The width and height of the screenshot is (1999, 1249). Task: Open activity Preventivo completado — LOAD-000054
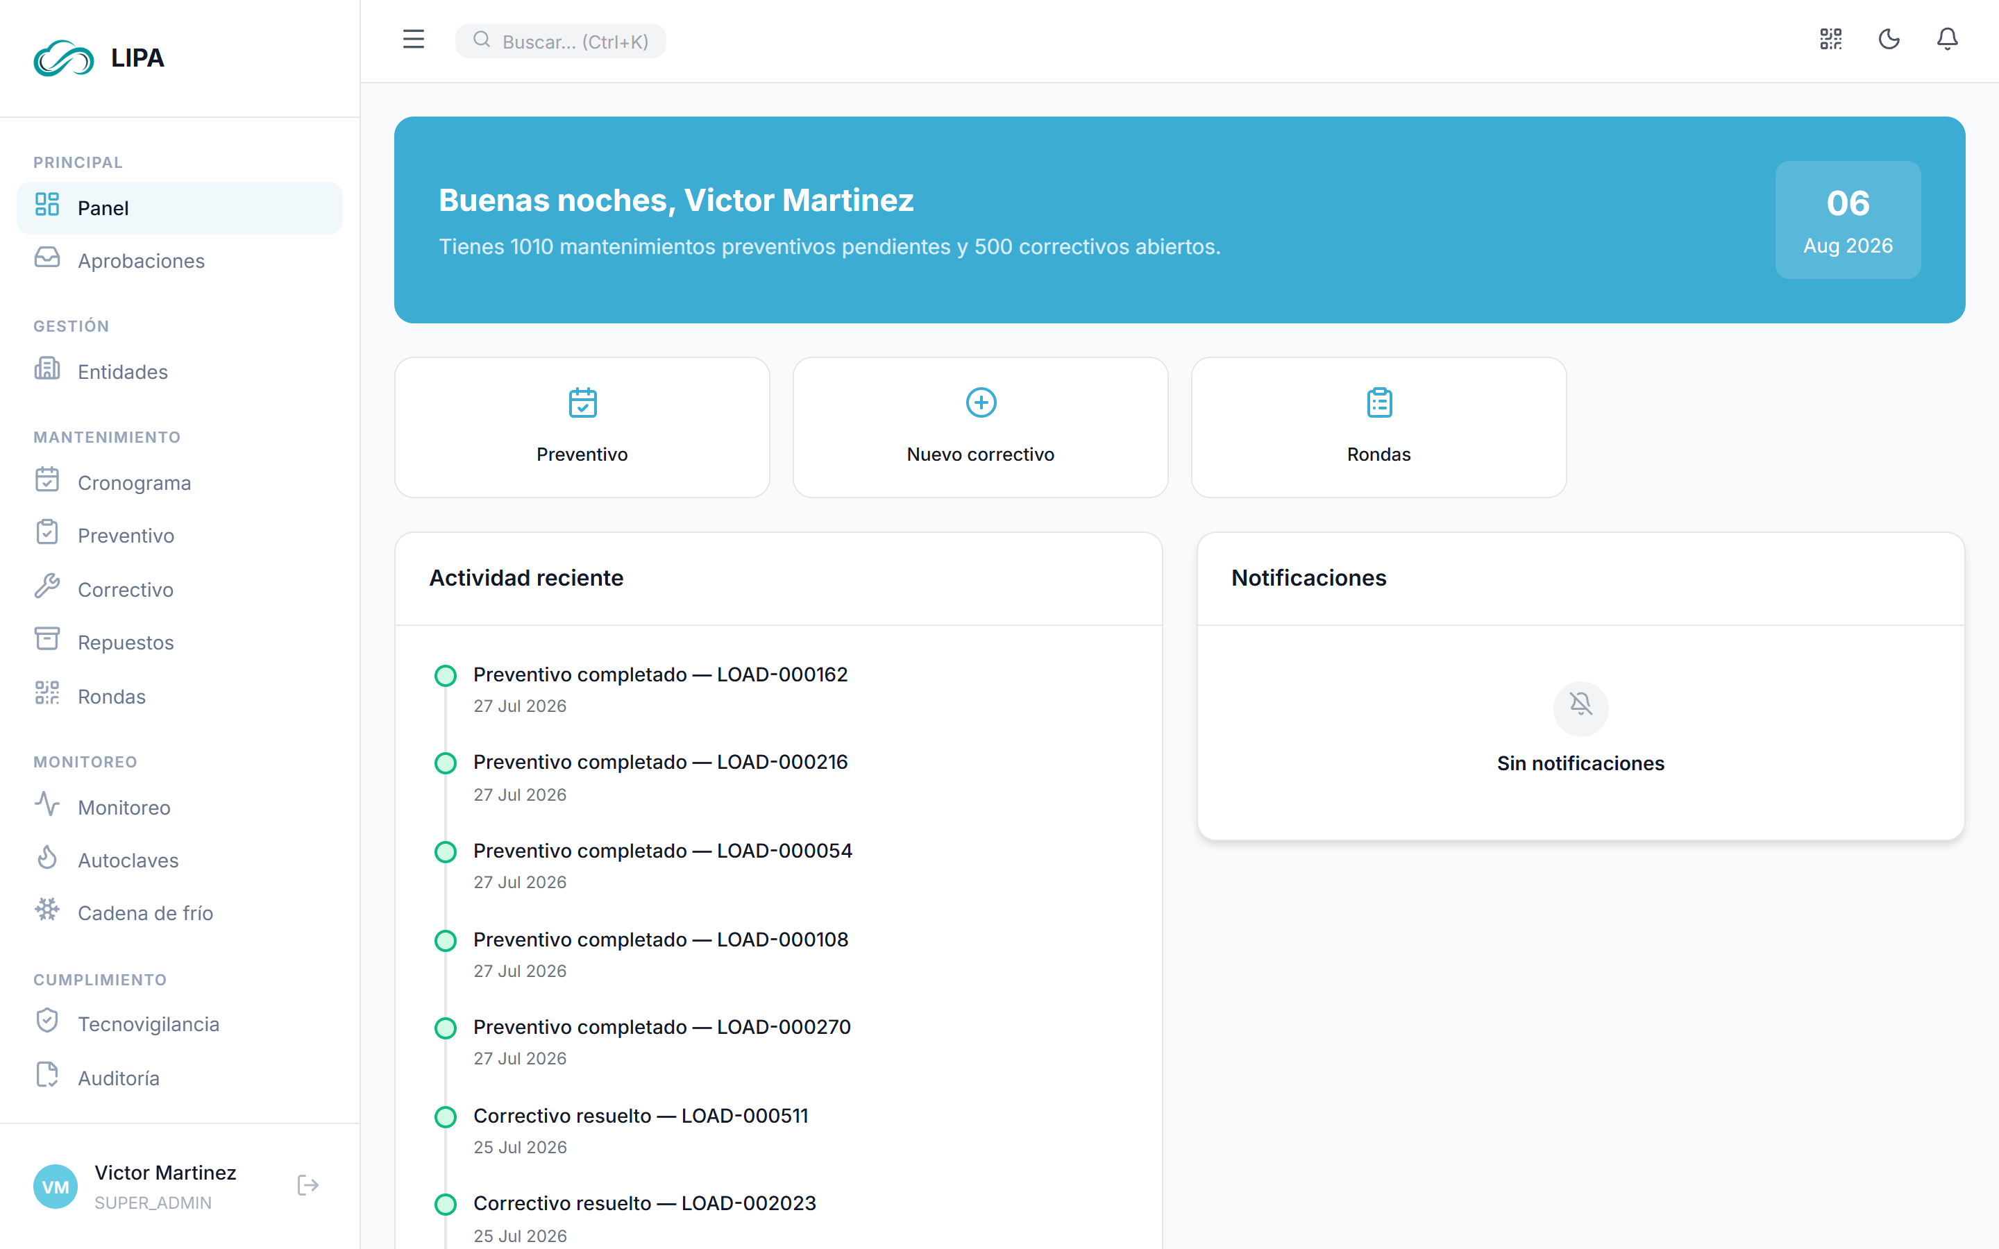click(662, 851)
